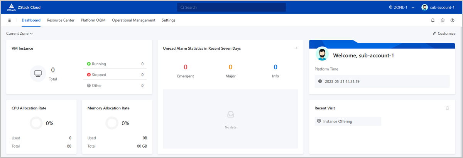Open Instance Offering from Recent Visit
This screenshot has height=158, width=463.
[x=337, y=121]
